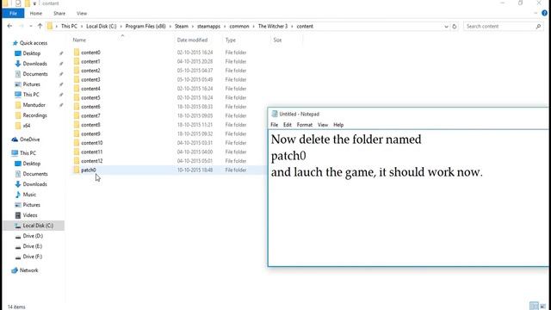The width and height of the screenshot is (551, 310).
Task: Open Notepad Edit menu
Action: (x=288, y=125)
